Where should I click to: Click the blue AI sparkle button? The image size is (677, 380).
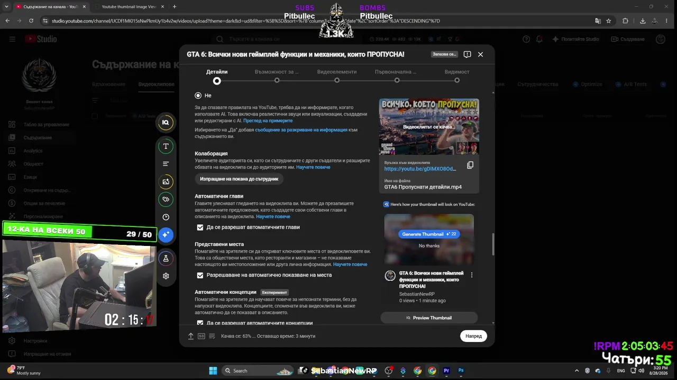[166, 234]
